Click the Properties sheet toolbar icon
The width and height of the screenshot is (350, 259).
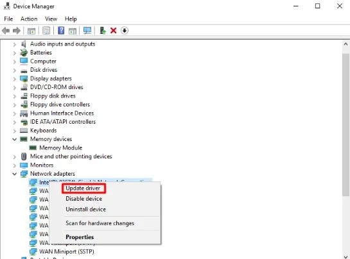pyautogui.click(x=46, y=31)
